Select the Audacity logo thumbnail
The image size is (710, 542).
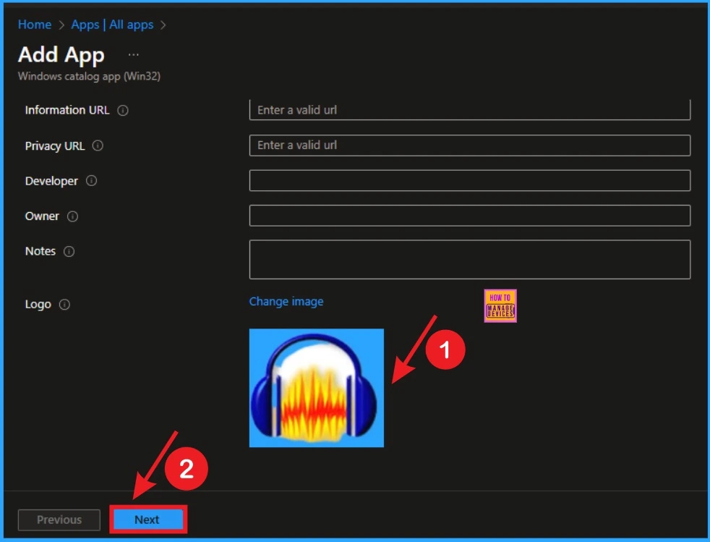317,388
